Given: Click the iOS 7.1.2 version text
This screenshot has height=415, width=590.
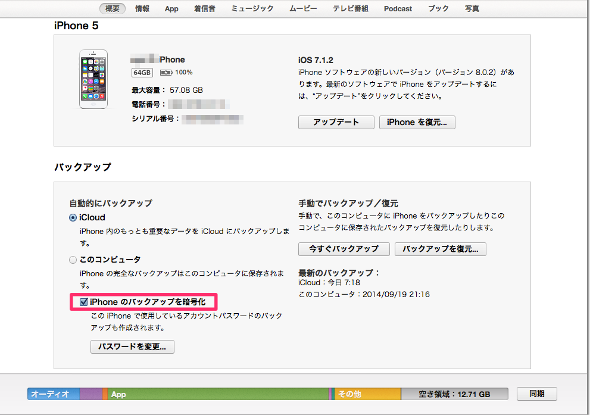Looking at the screenshot, I should click(316, 60).
